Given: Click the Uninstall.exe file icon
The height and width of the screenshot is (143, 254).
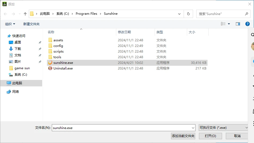Looking at the screenshot, I should click(50, 68).
